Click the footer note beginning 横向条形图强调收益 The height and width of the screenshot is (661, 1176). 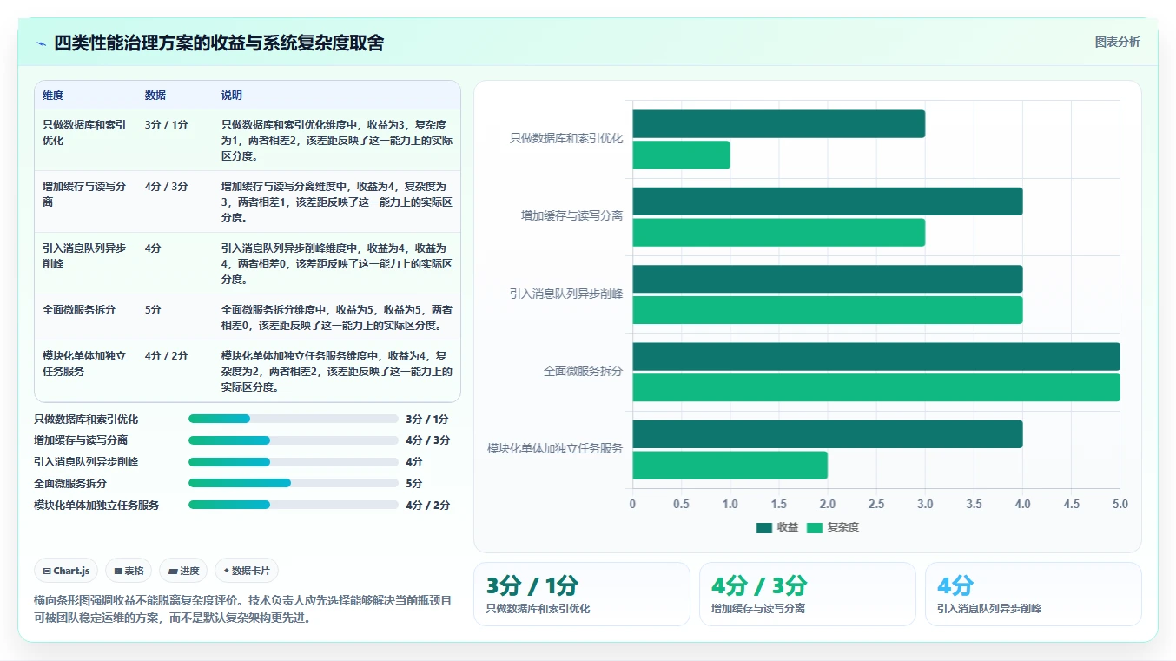pos(243,609)
